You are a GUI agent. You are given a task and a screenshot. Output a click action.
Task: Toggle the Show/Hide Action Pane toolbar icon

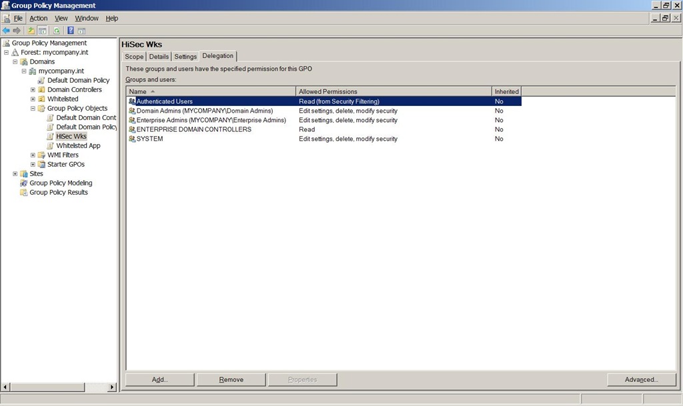tap(81, 31)
